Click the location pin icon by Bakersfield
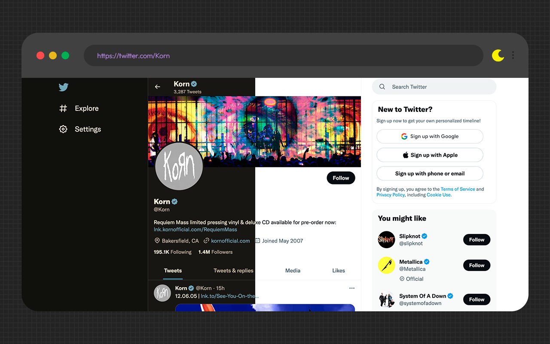The width and height of the screenshot is (550, 344). pos(157,241)
